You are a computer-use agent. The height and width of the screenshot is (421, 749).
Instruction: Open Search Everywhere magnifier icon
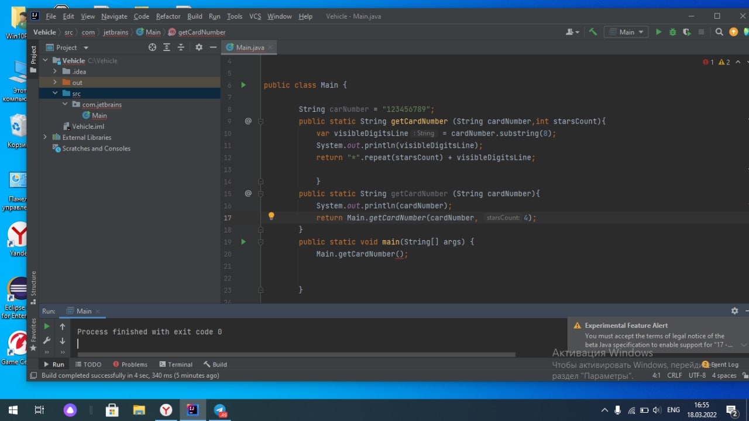pyautogui.click(x=719, y=32)
